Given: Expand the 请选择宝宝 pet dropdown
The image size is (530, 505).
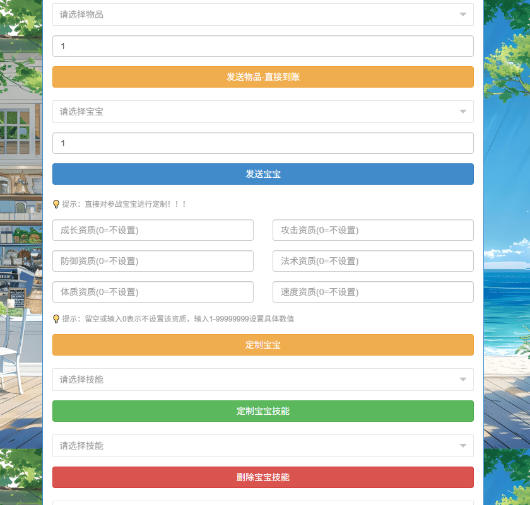Looking at the screenshot, I should (x=262, y=112).
